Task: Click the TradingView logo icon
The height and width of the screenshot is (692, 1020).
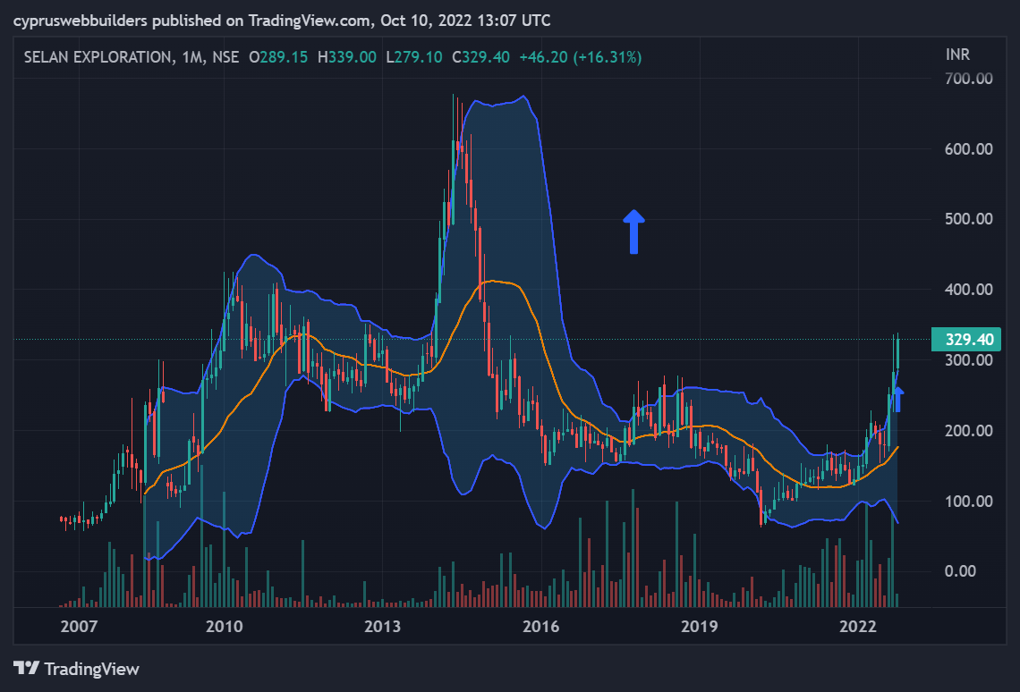Action: click(26, 668)
